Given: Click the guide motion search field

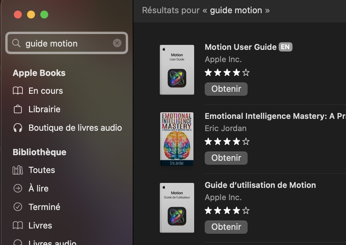Looking at the screenshot, I should tap(66, 43).
